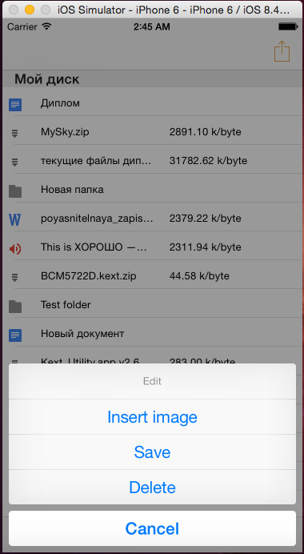Click the folder icon for Test folder

tap(15, 307)
